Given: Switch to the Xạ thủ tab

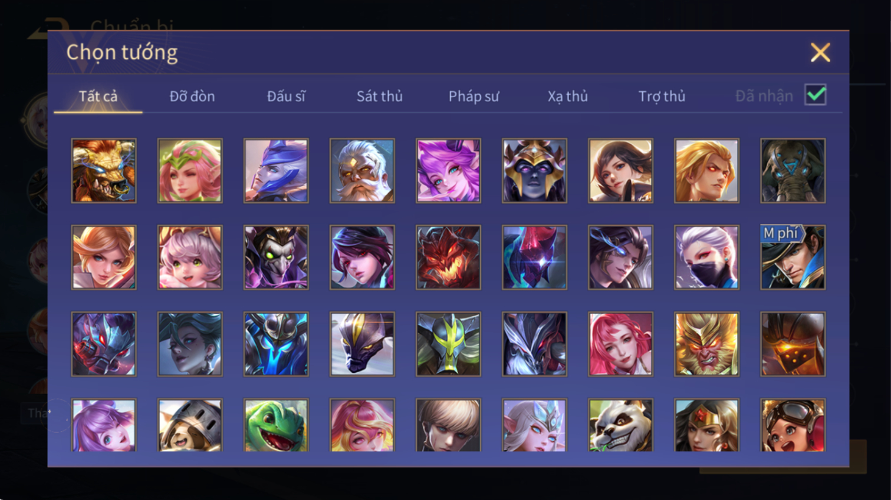Looking at the screenshot, I should click(x=567, y=96).
